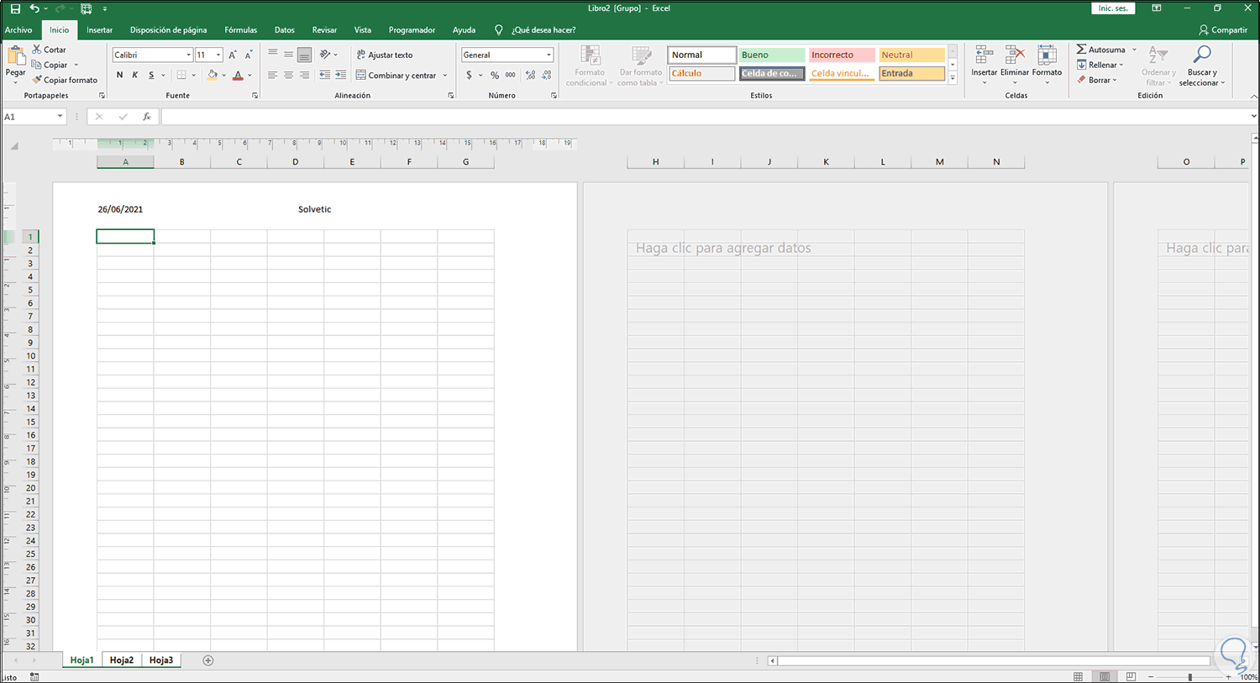Add a new sheet with plus icon
This screenshot has height=683, width=1260.
click(x=208, y=660)
